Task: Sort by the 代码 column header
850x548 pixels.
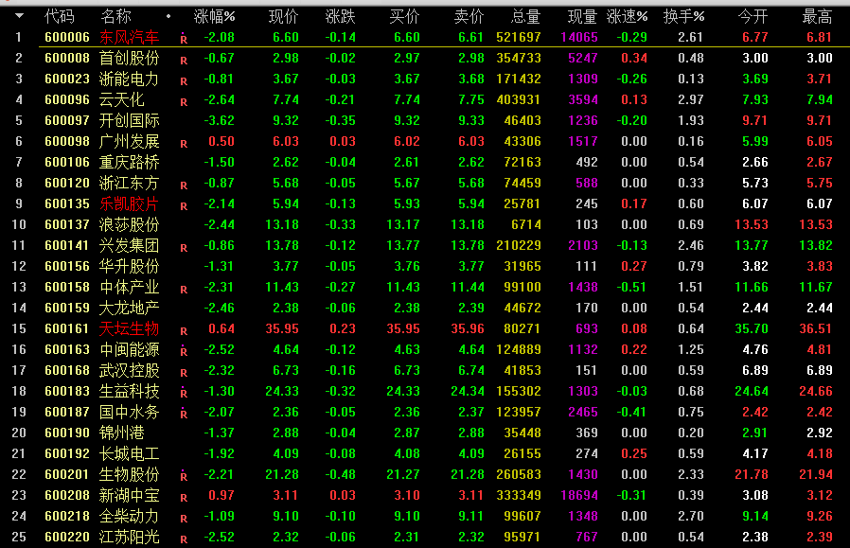Action: 59,17
